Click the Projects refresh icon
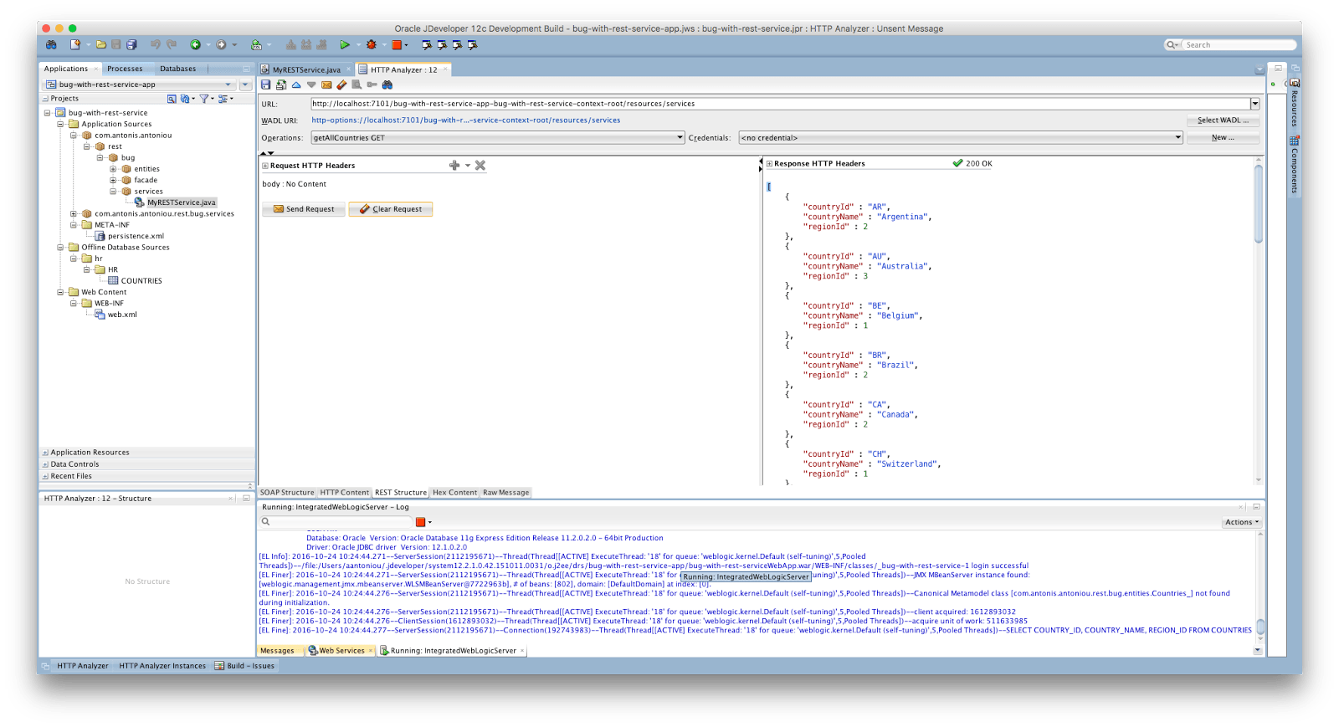 (185, 99)
